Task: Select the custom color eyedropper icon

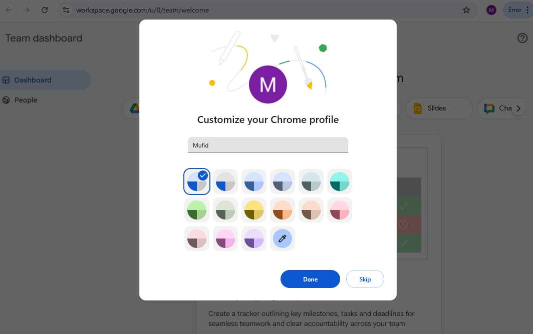Action: (283, 238)
